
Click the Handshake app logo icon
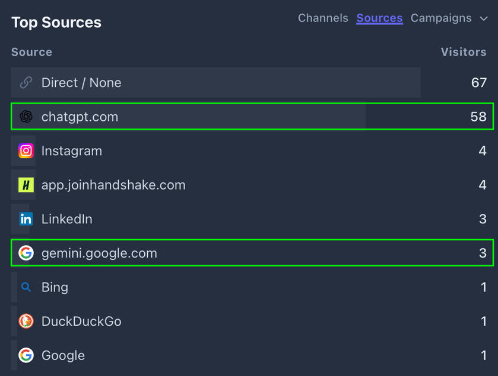26,185
